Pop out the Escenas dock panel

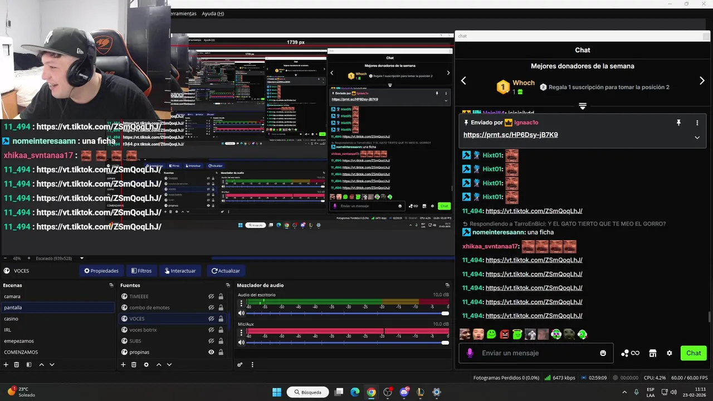111,285
